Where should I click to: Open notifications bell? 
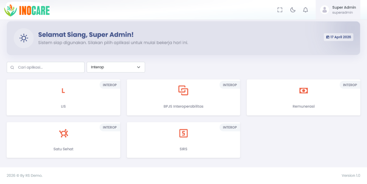coord(305,10)
